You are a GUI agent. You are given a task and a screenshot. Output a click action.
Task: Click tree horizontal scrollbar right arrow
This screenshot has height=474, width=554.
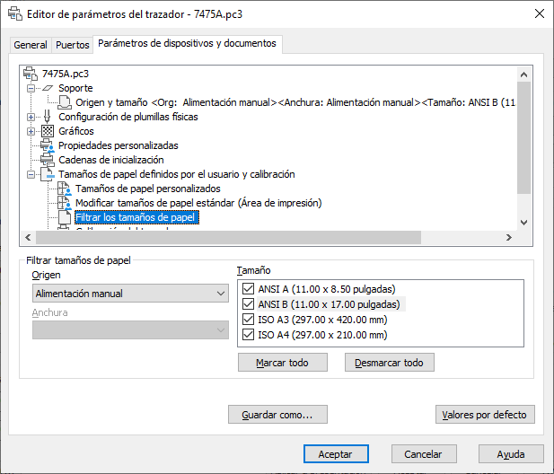click(509, 237)
